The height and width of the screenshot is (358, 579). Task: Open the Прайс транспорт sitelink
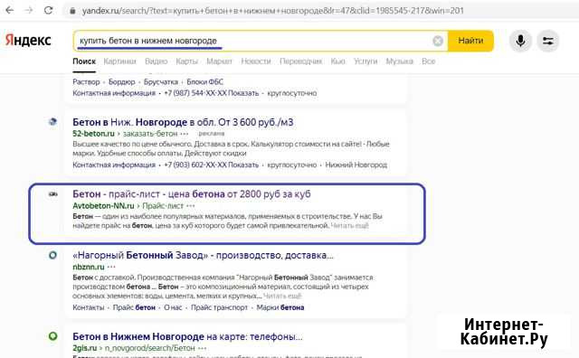click(x=219, y=307)
